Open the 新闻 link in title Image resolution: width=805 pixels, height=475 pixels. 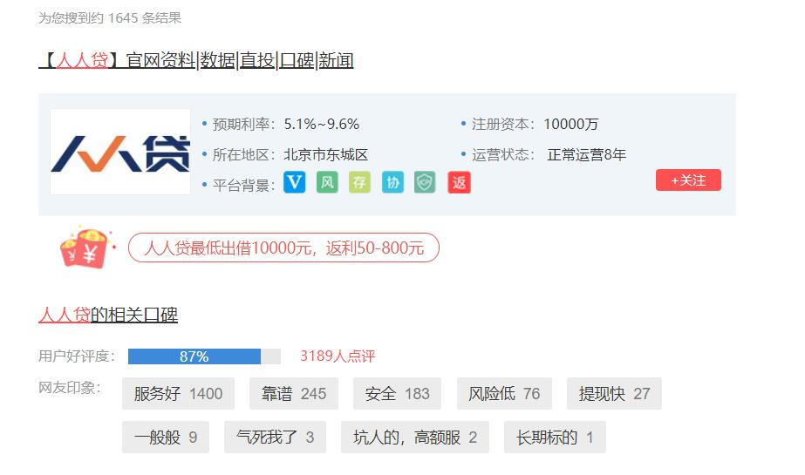(x=336, y=60)
